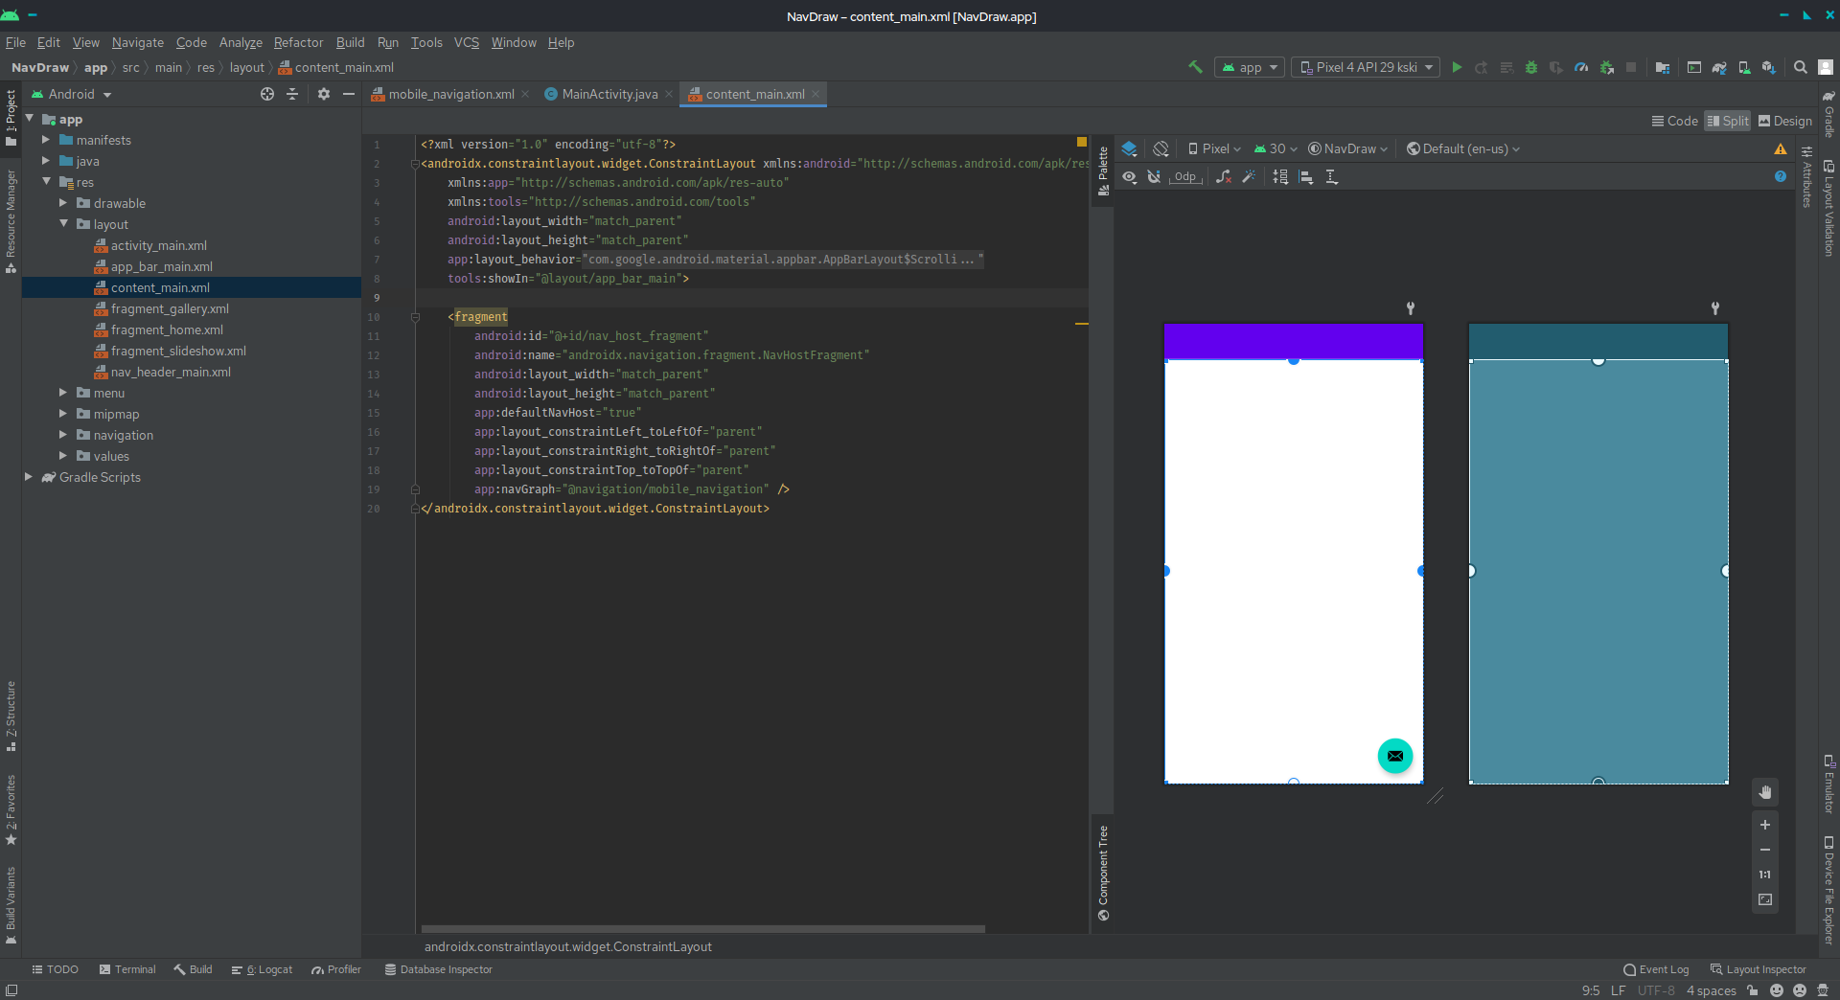
Task: Open the Pixel 4 API 29 device dropdown
Action: click(x=1366, y=68)
